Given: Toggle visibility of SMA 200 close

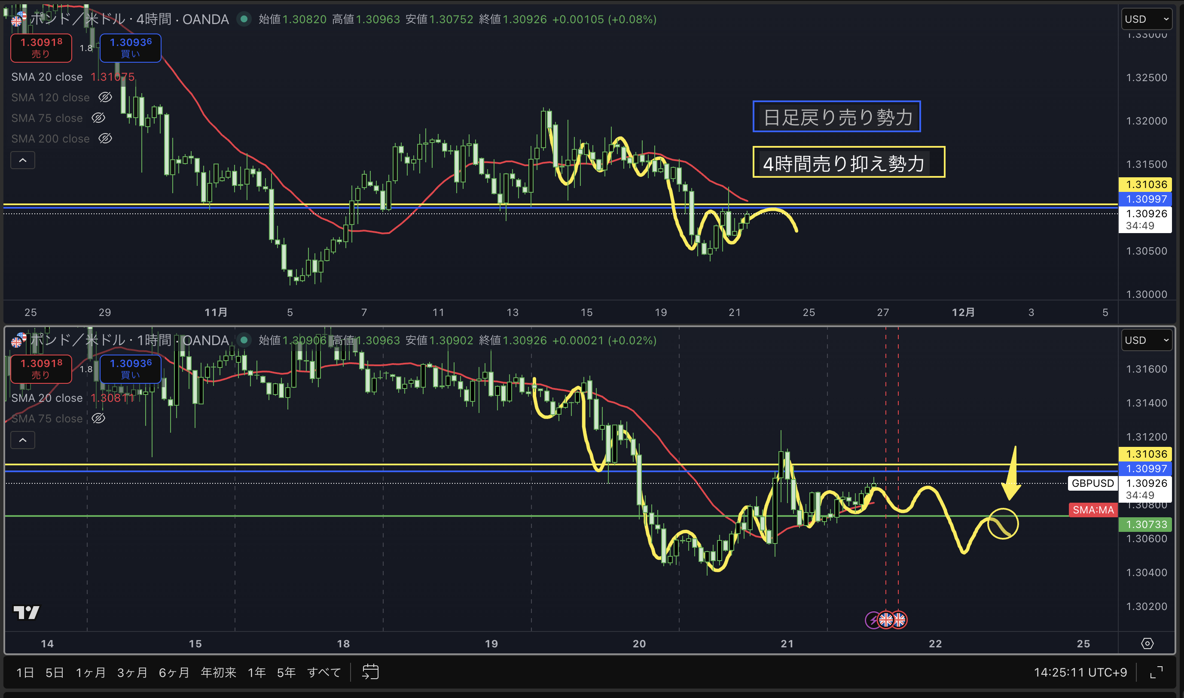Looking at the screenshot, I should [105, 139].
